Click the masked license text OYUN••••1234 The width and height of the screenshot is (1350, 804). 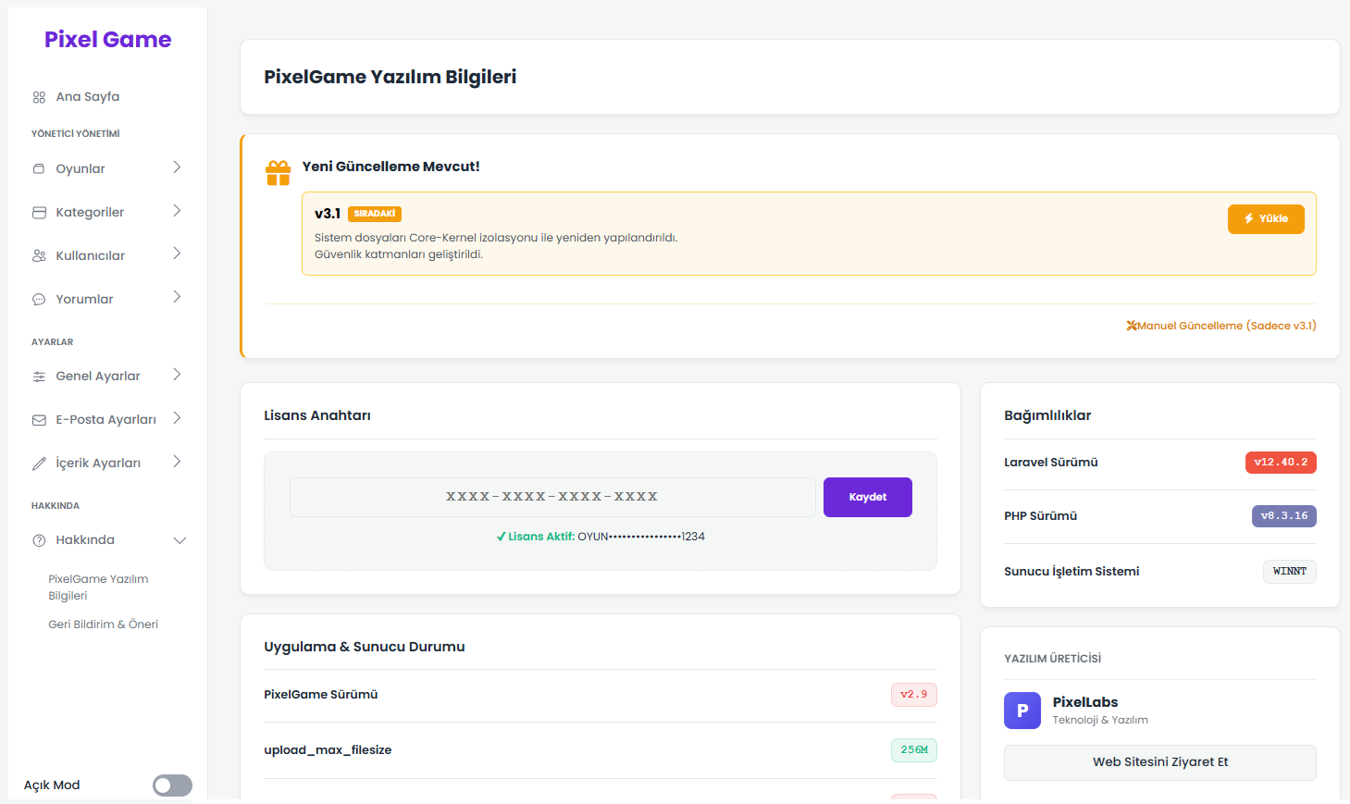coord(641,537)
